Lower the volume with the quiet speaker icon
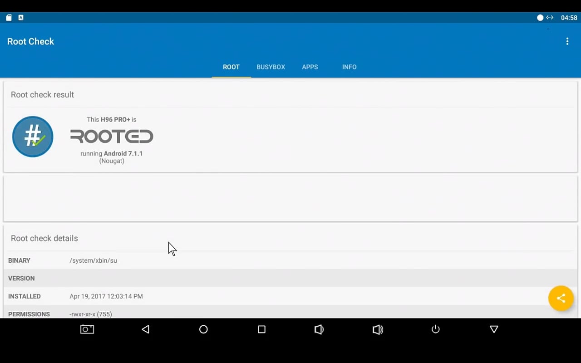 (319, 329)
